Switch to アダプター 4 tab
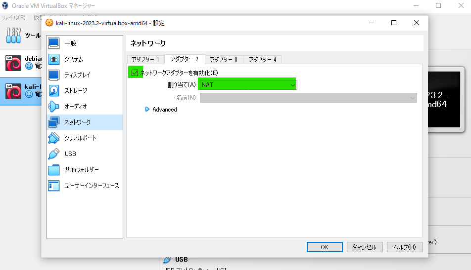Image resolution: width=471 pixels, height=270 pixels. tap(263, 59)
